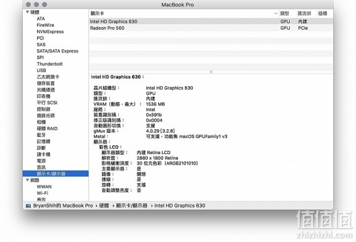Click the computer icon in path bar
Screen dimensions: 356x242
tap(29, 205)
